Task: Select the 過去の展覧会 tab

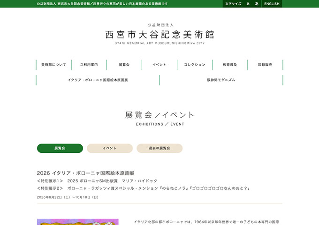Action: pos(159,148)
